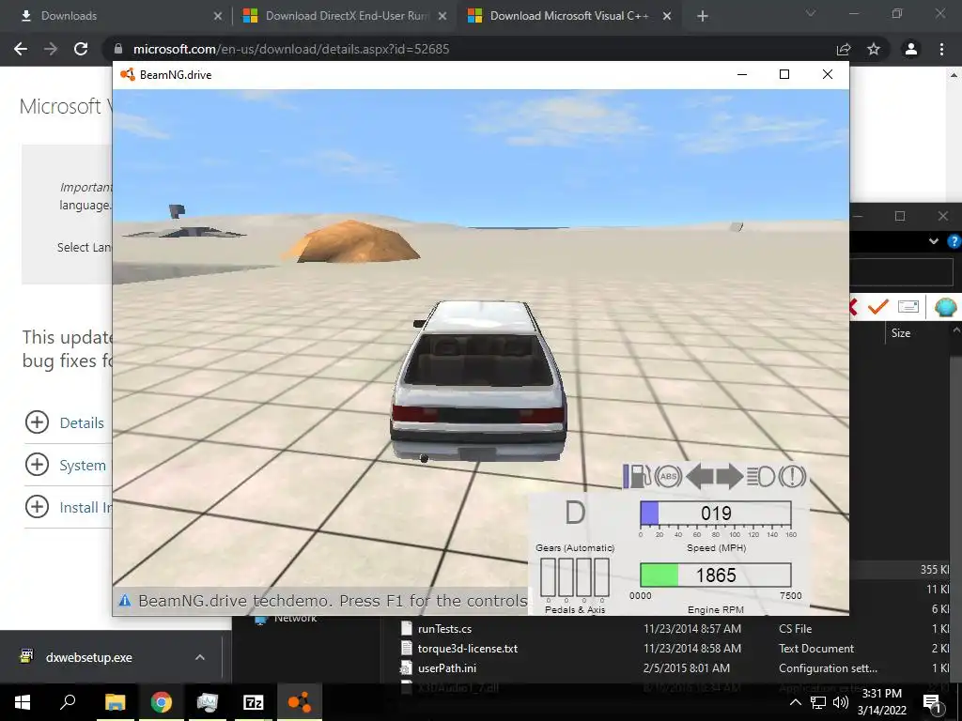Click the globe icon in explorer toolbar
This screenshot has width=962, height=721.
[945, 306]
